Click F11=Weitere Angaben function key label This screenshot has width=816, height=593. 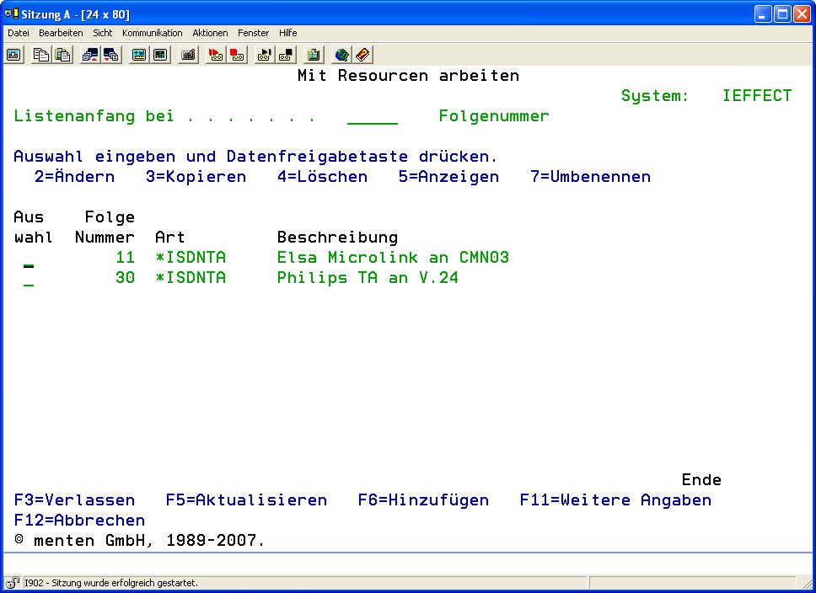point(615,500)
